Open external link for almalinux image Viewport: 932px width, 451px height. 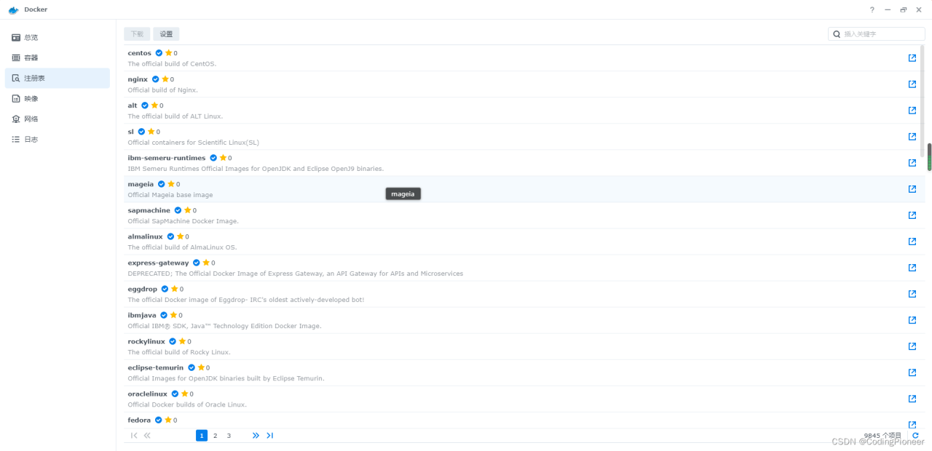pos(912,242)
